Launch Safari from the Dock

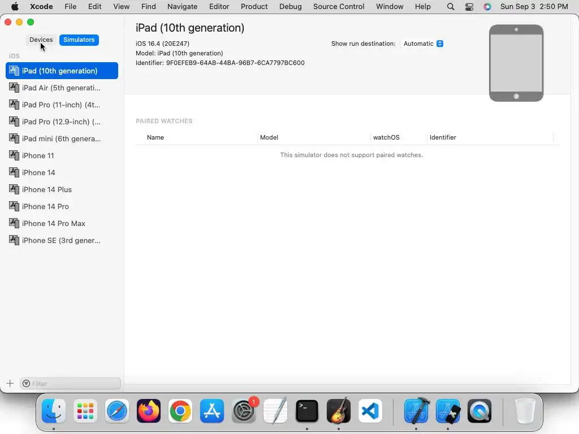(x=117, y=411)
